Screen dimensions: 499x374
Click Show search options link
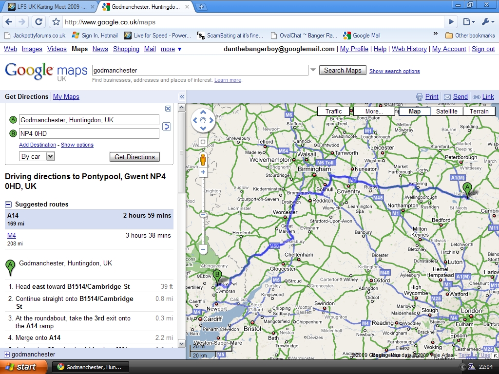click(x=395, y=71)
